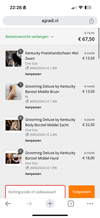Tap the share icon in address bar
Image resolution: width=100 pixels, height=218 pixels.
click(91, 21)
